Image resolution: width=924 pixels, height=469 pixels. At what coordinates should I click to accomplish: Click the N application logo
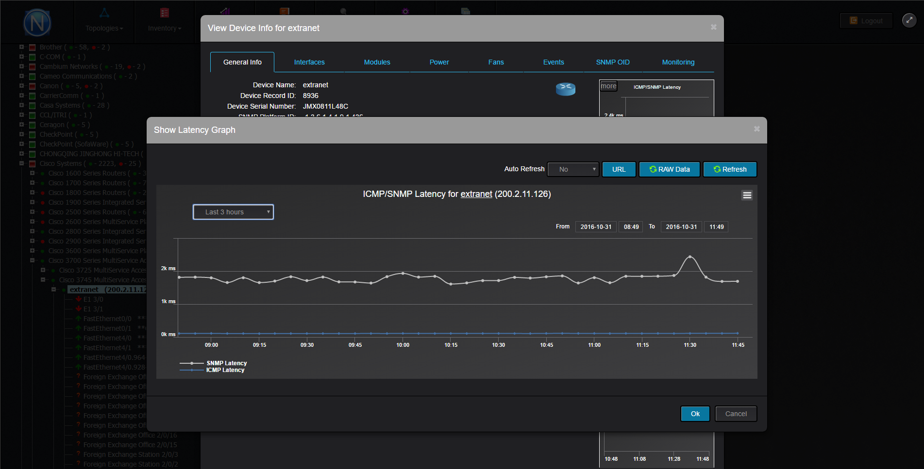[x=37, y=23]
